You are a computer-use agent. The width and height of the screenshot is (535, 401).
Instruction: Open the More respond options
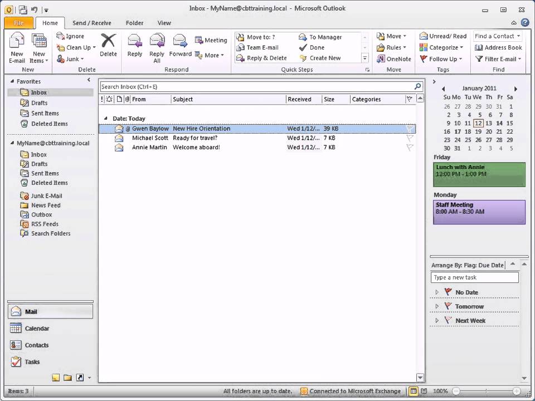209,55
